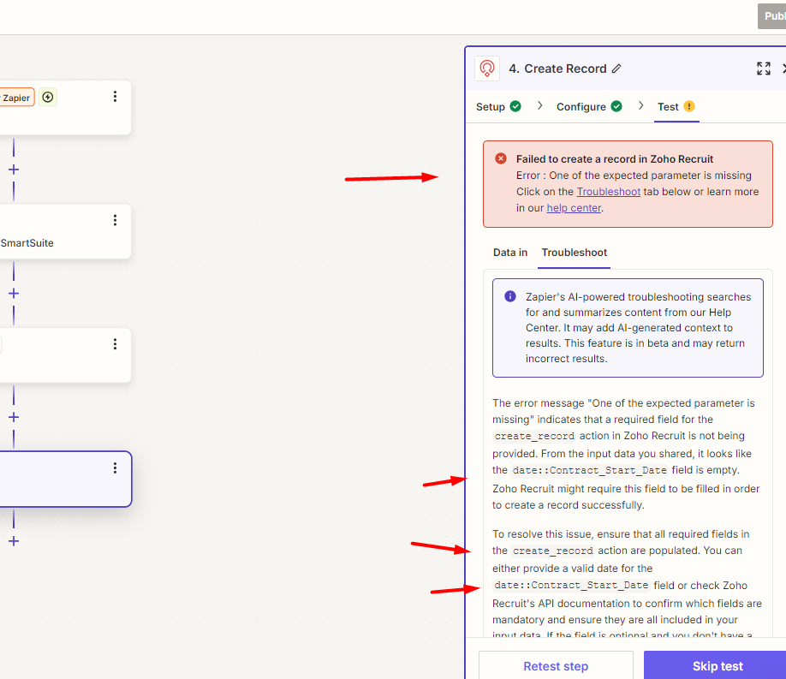Follow the Troubleshoot link in the error message
Screen dimensions: 786x679
click(x=608, y=192)
